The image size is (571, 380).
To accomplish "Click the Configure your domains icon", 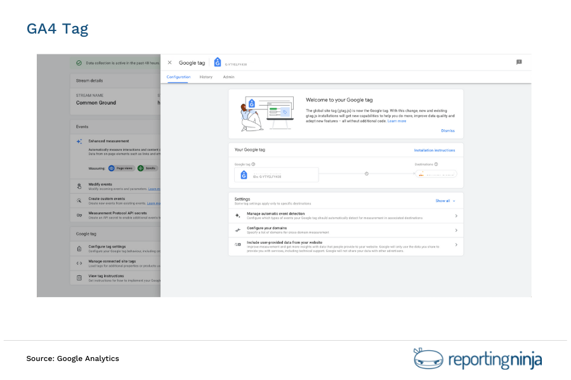I will tap(237, 230).
